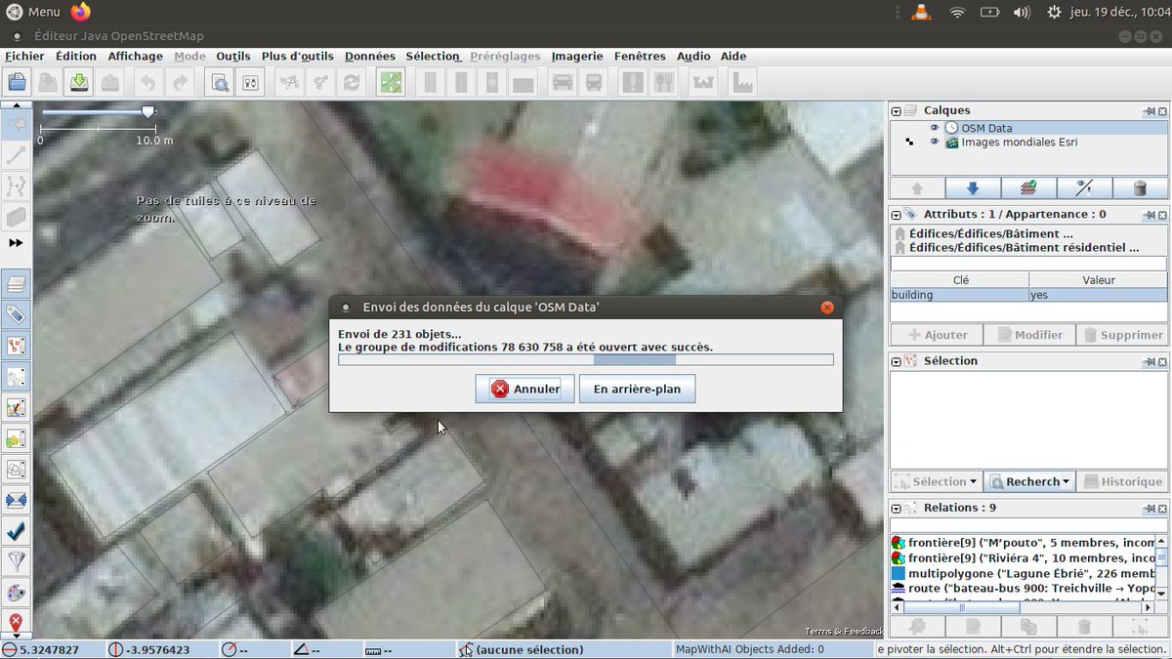The image size is (1172, 659).
Task: Click the bus preset toolbar icon
Action: click(594, 83)
